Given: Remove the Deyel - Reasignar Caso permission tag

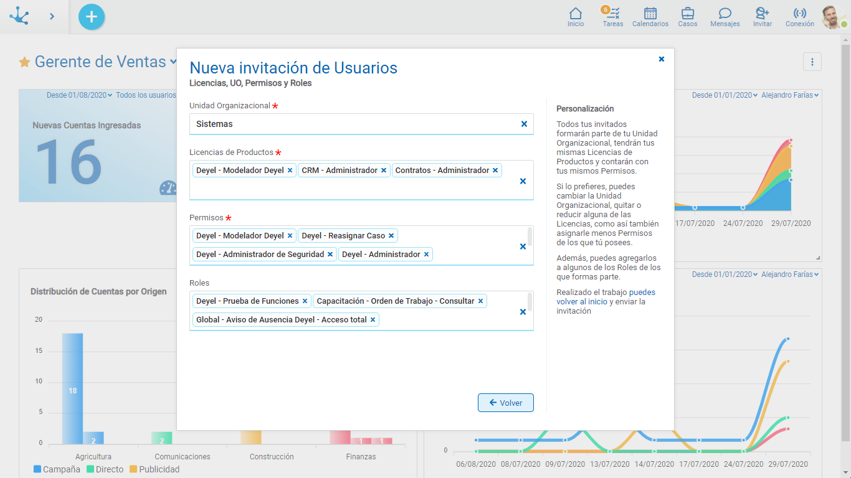Looking at the screenshot, I should pos(391,236).
